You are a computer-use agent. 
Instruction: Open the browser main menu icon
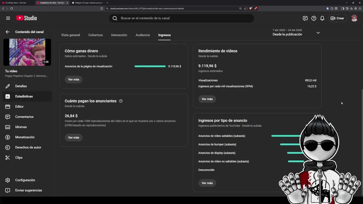coord(360,8)
